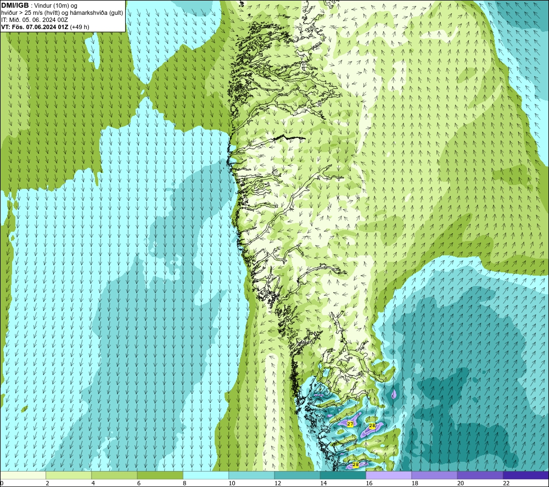549x487 pixels.
Task: Click the 'IT: Mið. 05. 06. 2024 00Z' line
Action: pyautogui.click(x=34, y=20)
